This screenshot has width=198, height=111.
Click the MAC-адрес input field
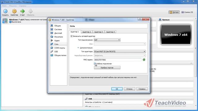pos(118,60)
